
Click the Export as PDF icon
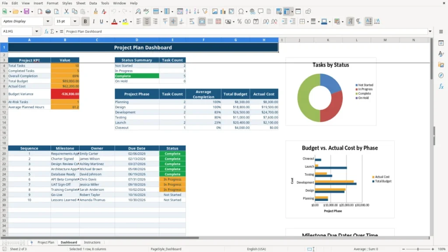40,11
